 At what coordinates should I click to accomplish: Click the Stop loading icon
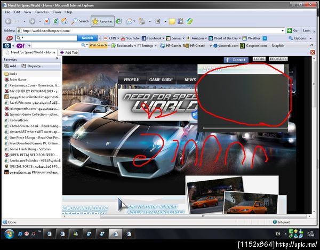pyautogui.click(x=47, y=21)
